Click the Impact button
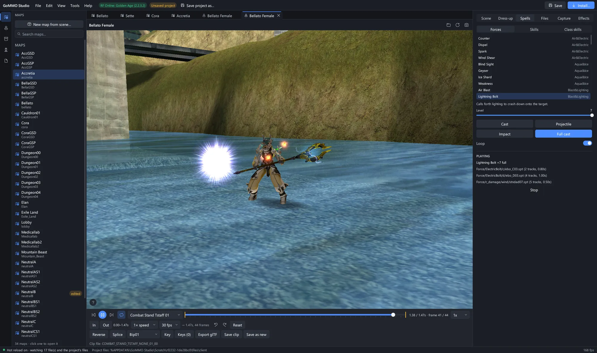597x353 pixels. point(504,134)
